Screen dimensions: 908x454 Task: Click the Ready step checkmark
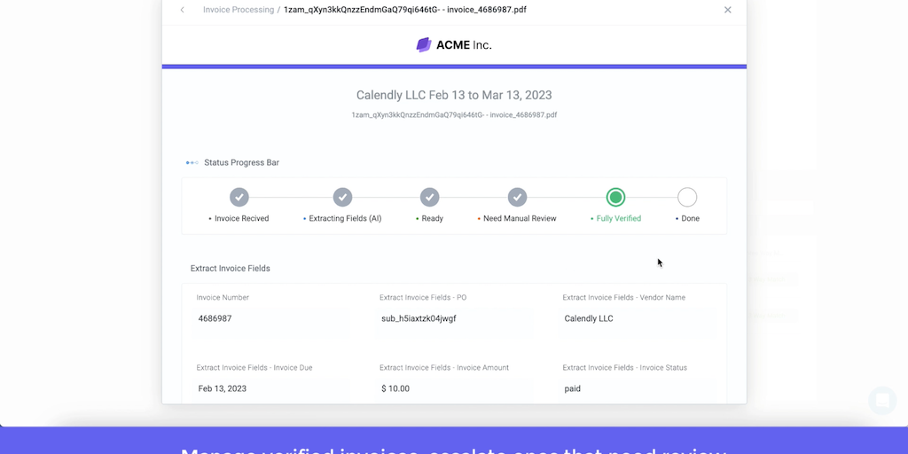point(429,197)
